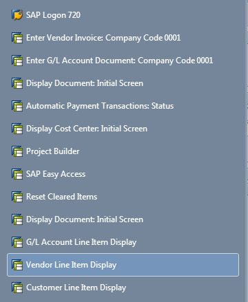Screen dimensions: 248x302
Task: Click the Customer Line Item Display icon
Action: coord(17,288)
